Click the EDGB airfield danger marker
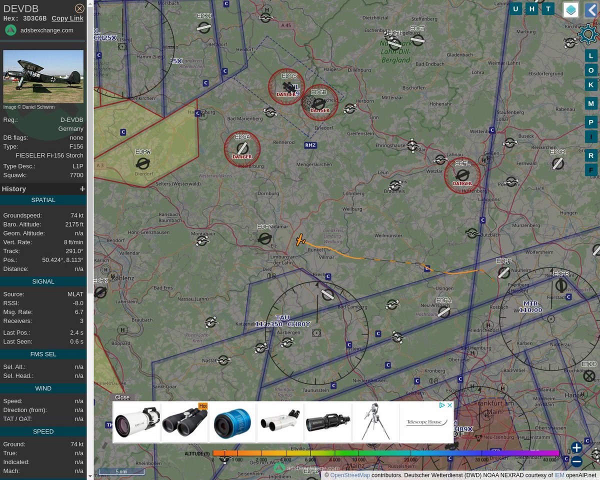 [x=319, y=102]
